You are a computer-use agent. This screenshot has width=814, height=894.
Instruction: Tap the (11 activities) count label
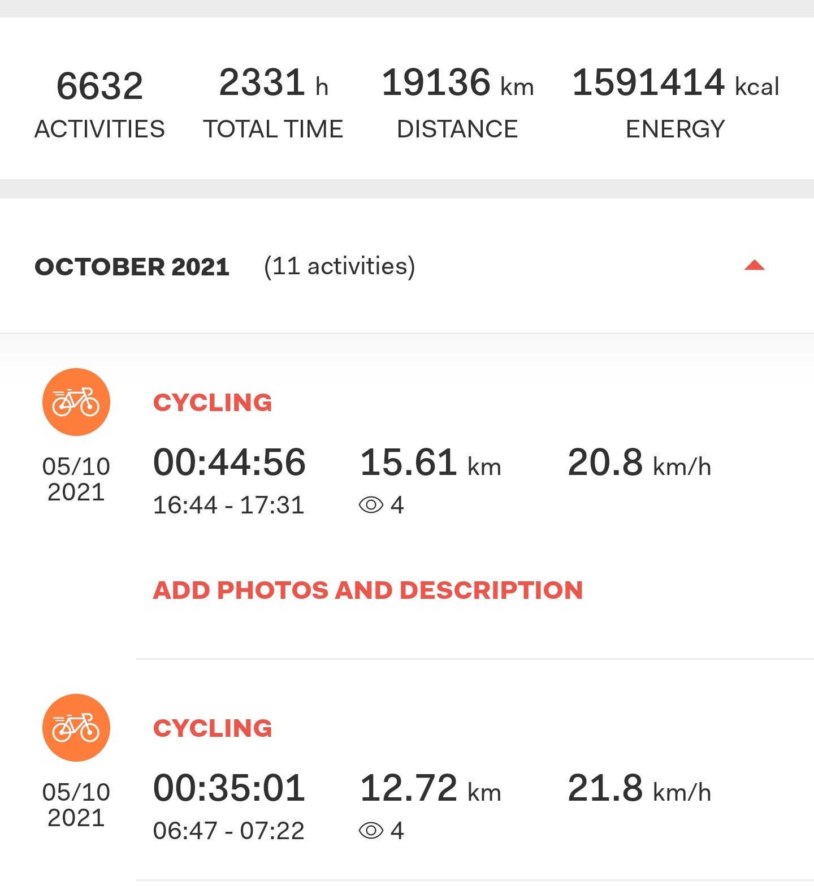340,266
